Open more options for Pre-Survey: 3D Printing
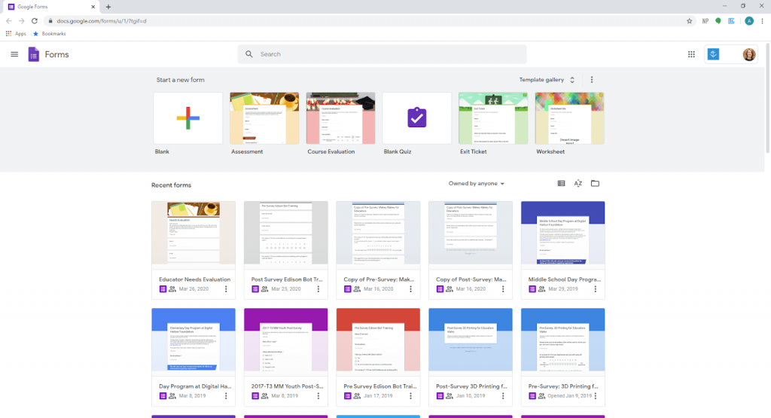Screen dimensions: 771x418 [596, 396]
